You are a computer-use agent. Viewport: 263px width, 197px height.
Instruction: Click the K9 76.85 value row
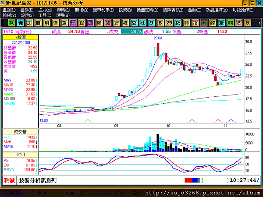click(21, 161)
